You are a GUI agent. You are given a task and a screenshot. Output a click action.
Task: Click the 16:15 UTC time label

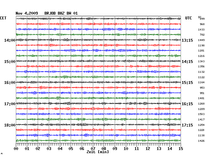point(187,104)
